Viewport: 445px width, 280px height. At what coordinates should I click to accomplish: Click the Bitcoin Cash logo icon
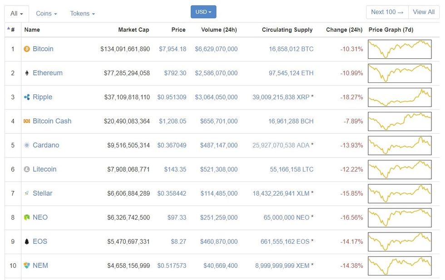coord(27,121)
